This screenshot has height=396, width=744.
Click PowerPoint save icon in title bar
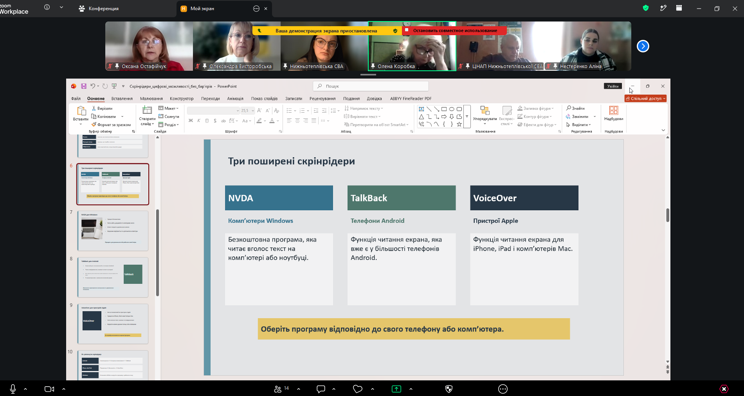(83, 86)
